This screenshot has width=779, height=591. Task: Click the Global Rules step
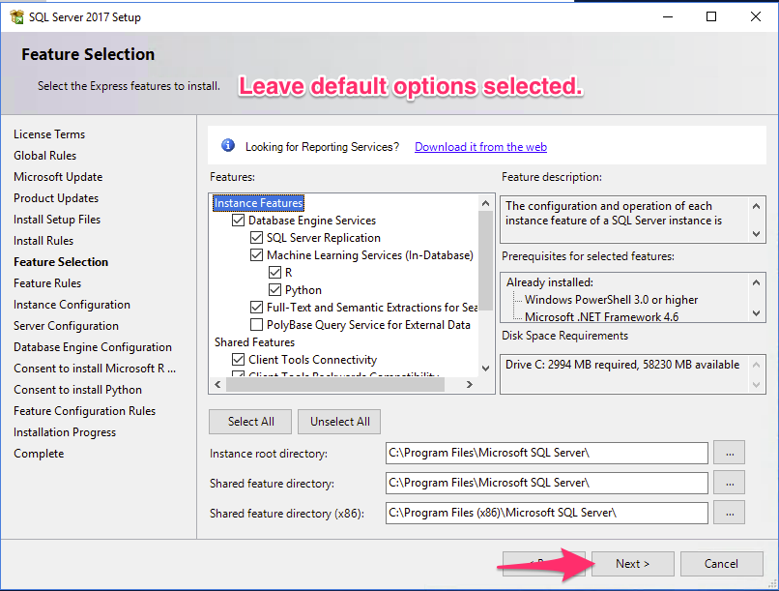click(44, 156)
